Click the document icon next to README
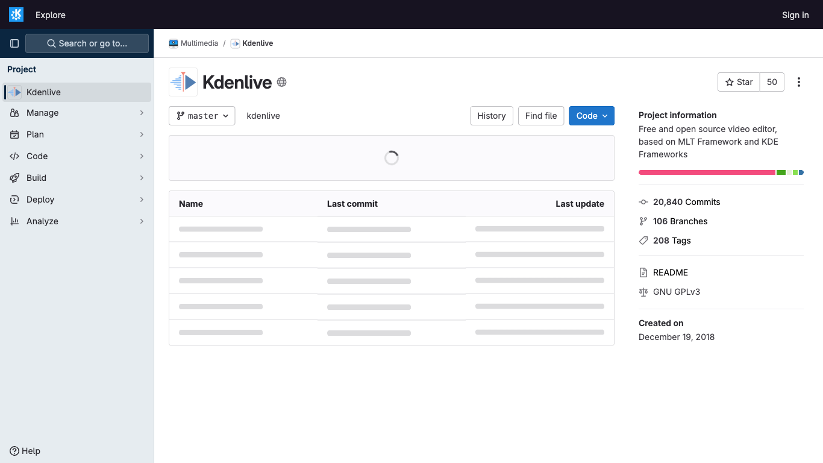The image size is (823, 463). tap(643, 272)
